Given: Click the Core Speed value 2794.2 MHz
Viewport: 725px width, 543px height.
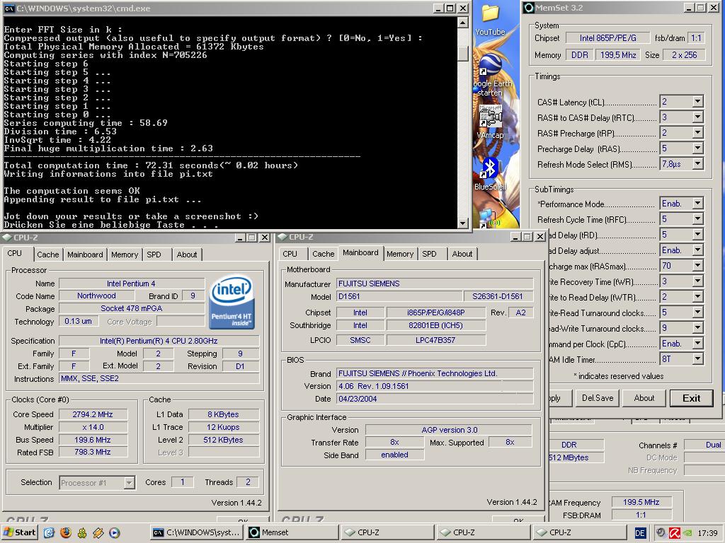Looking at the screenshot, I should pos(93,414).
